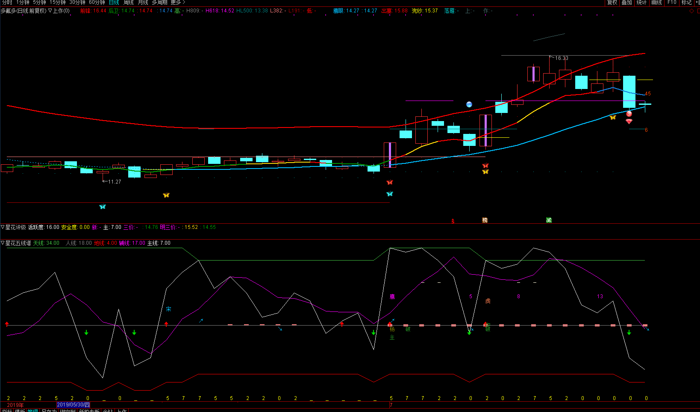Activate the 画线 drawing tools button
The image size is (700, 412).
click(x=656, y=3)
